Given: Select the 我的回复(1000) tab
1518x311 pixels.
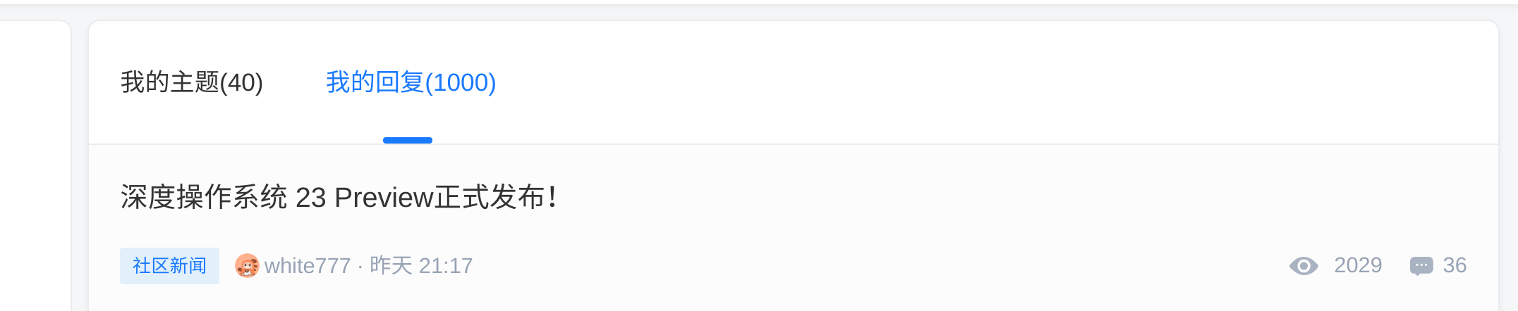Looking at the screenshot, I should 411,83.
